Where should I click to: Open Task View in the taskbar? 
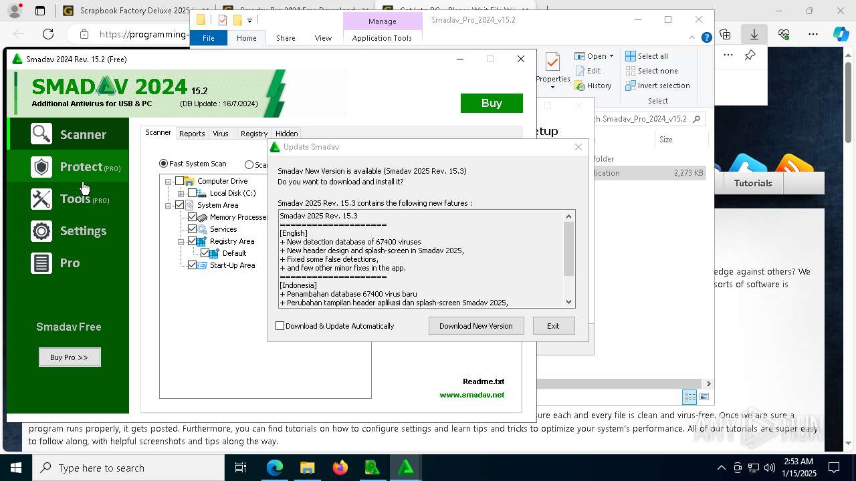pyautogui.click(x=241, y=468)
